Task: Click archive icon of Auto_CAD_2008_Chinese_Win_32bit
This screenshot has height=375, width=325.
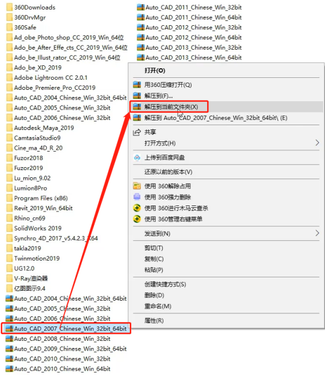Action: [x=10, y=339]
